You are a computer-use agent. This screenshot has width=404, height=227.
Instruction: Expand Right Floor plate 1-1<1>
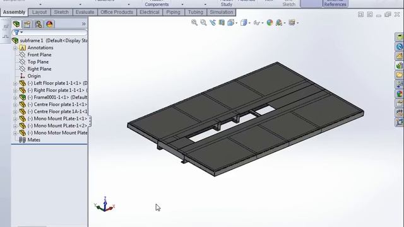pyautogui.click(x=15, y=91)
